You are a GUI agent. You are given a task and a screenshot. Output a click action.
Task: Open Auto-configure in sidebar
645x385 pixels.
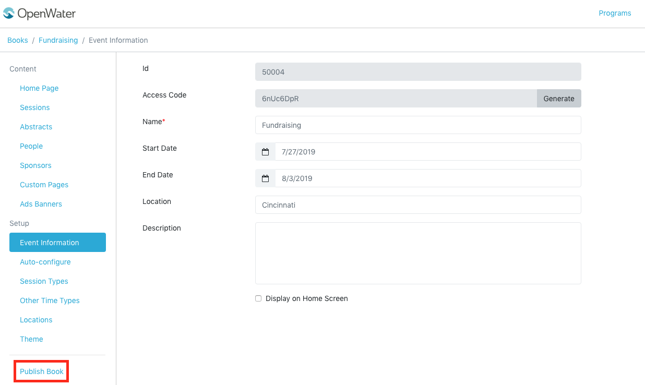[45, 262]
